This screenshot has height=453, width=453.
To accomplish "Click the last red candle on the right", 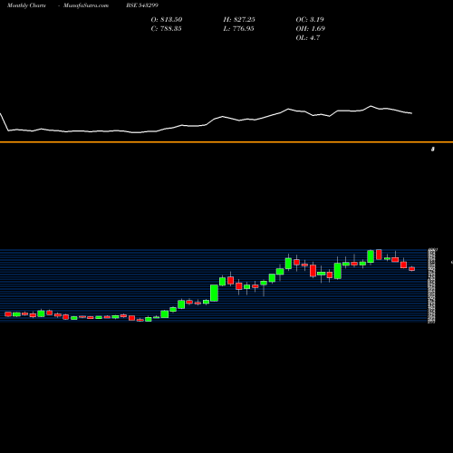I will coord(412,269).
